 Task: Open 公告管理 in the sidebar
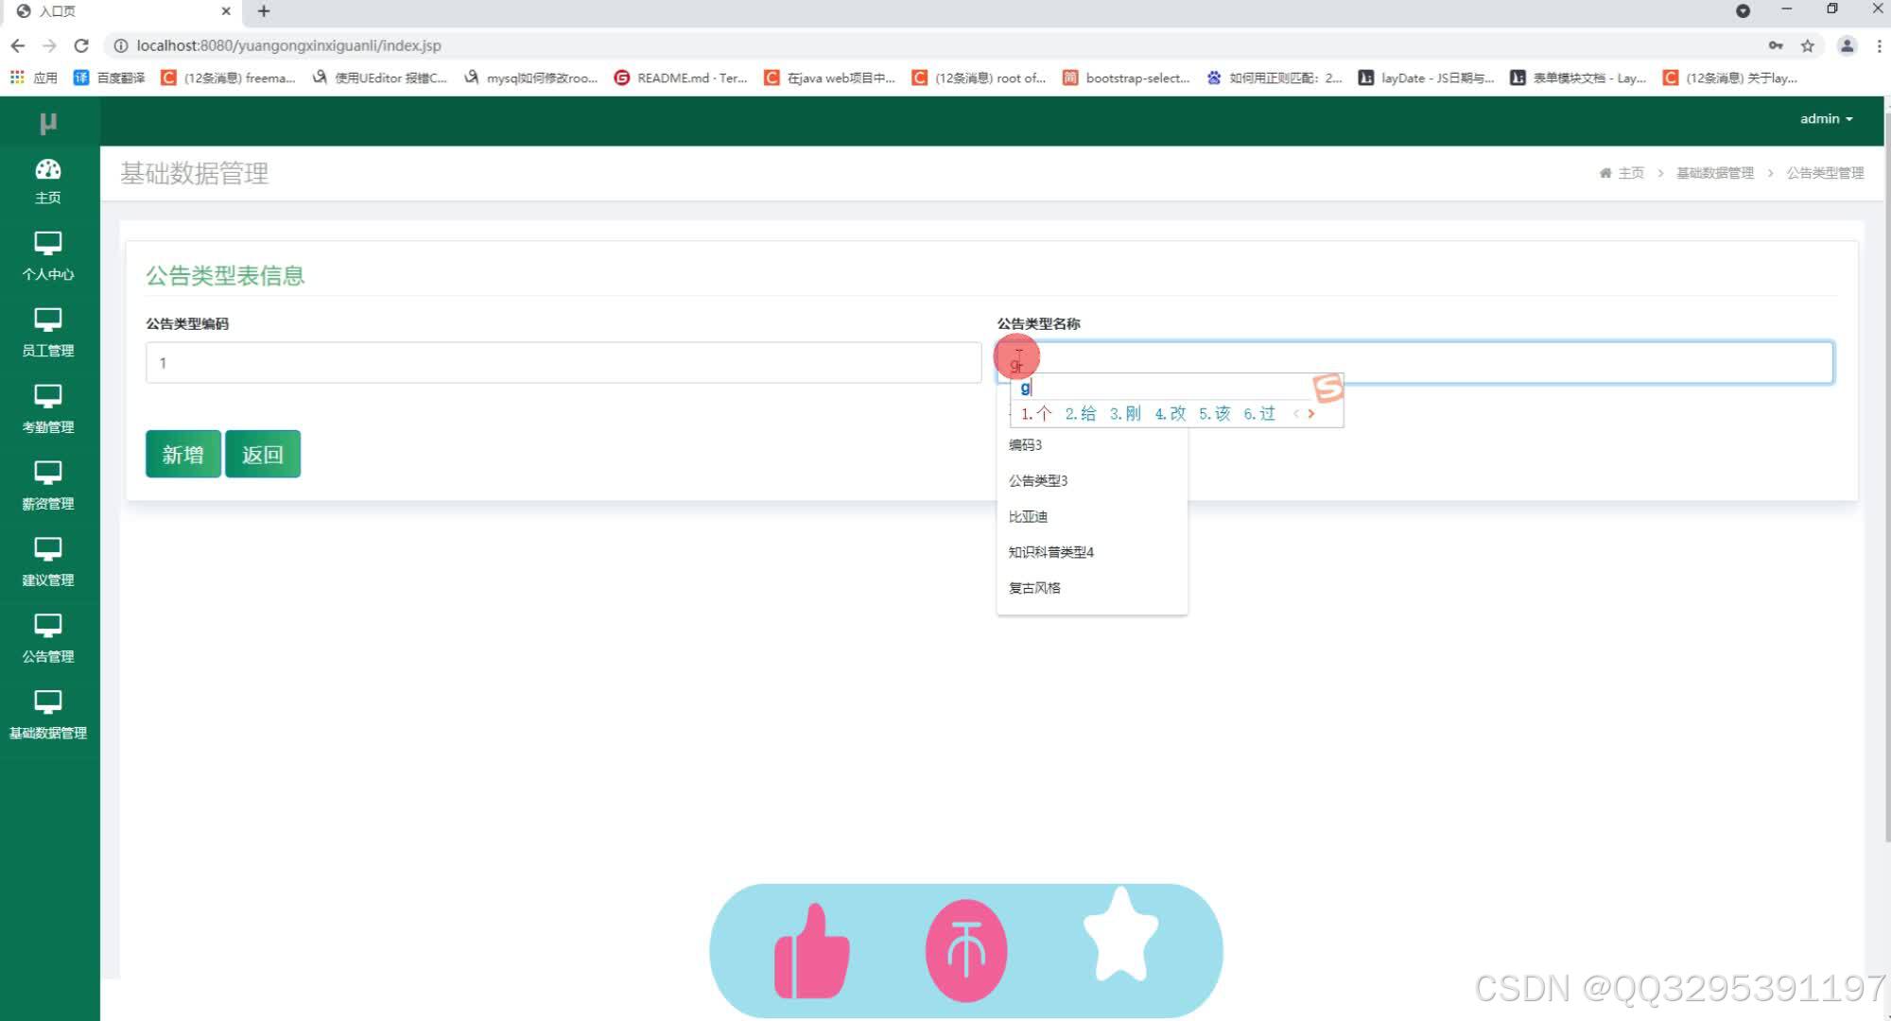[x=48, y=640]
